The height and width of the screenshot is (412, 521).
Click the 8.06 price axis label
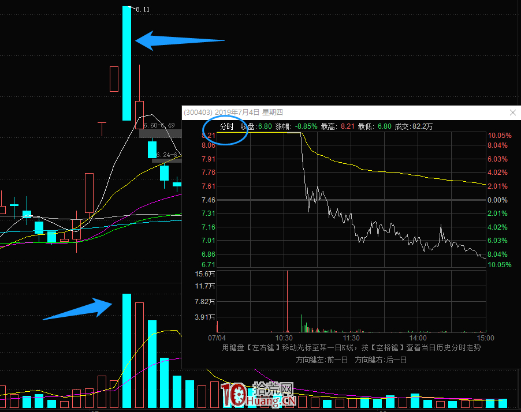(209, 145)
